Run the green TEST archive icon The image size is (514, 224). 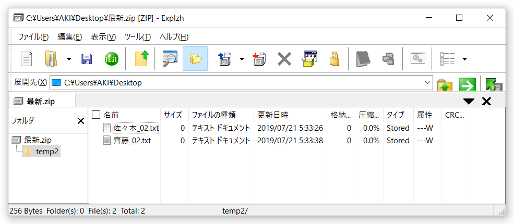coord(112,59)
